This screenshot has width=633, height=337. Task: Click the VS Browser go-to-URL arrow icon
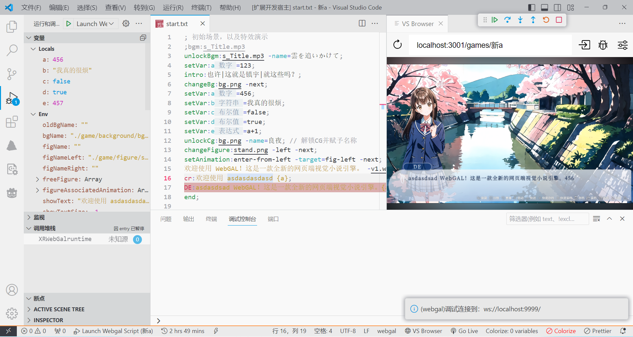click(584, 45)
